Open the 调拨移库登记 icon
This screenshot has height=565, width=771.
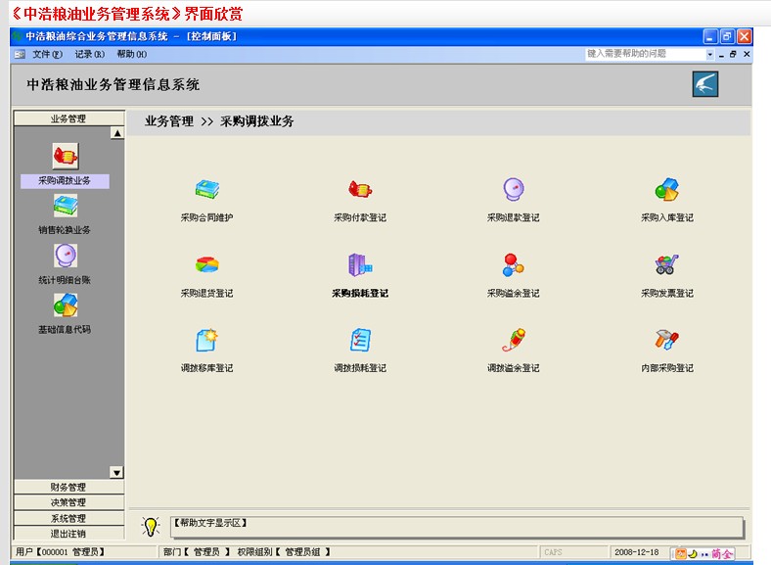click(206, 341)
